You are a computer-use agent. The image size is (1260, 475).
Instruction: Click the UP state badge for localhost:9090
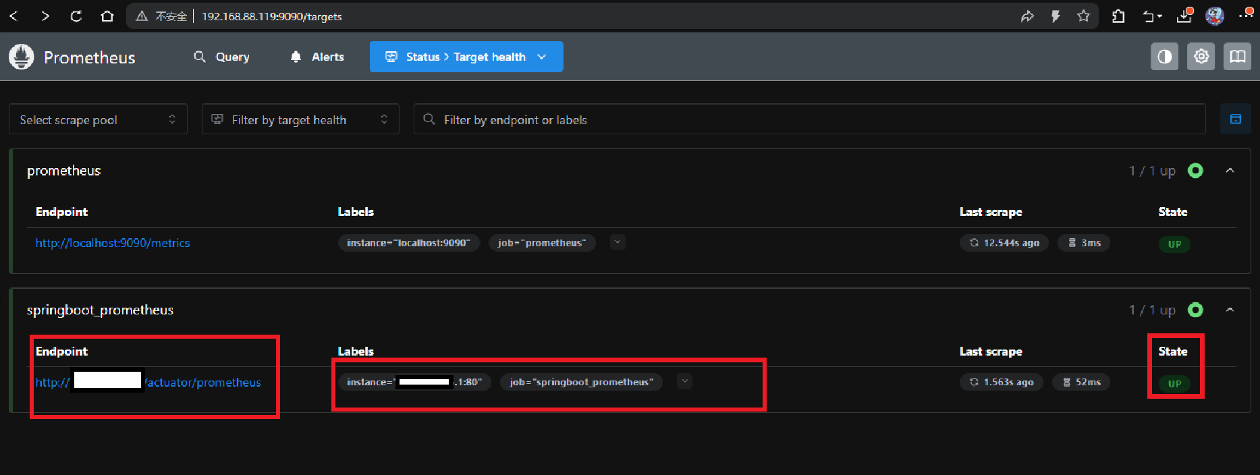coord(1174,244)
